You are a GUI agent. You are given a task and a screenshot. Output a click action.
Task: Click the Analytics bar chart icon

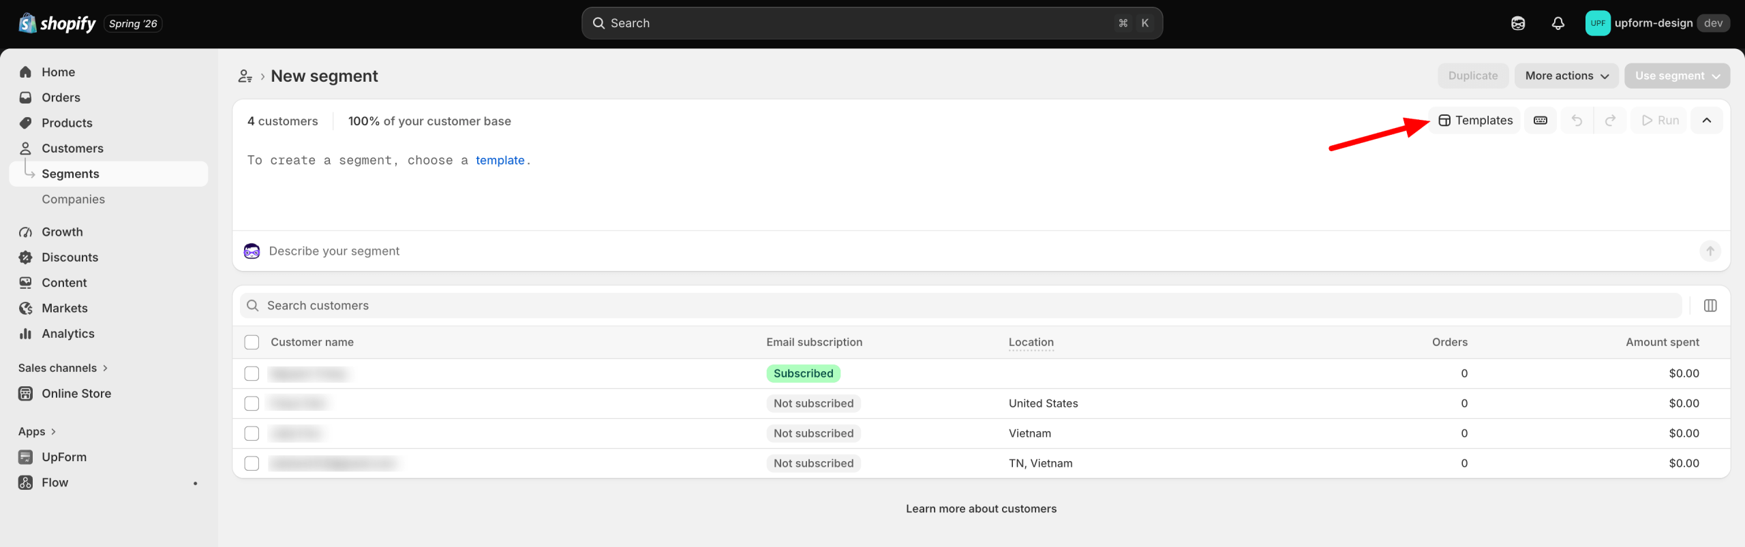coord(26,334)
